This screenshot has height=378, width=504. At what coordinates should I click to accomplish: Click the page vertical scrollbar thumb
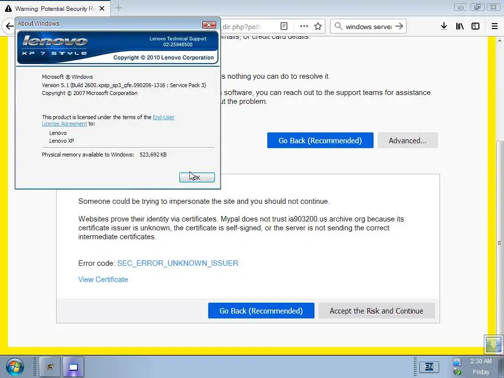point(500,243)
